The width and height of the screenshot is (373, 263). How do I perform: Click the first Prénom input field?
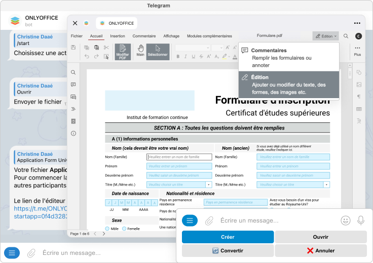coord(179,166)
